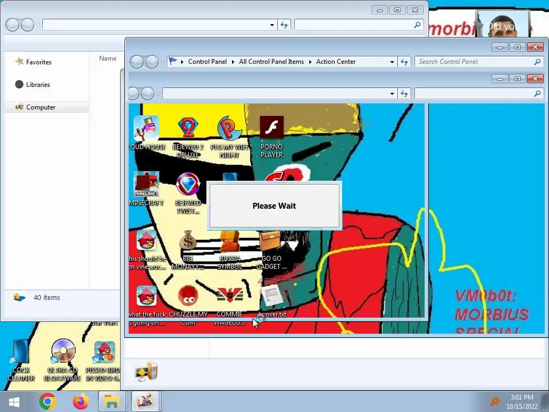The width and height of the screenshot is (549, 412).
Task: Click 'Action Center' breadcrumb
Action: click(x=336, y=62)
